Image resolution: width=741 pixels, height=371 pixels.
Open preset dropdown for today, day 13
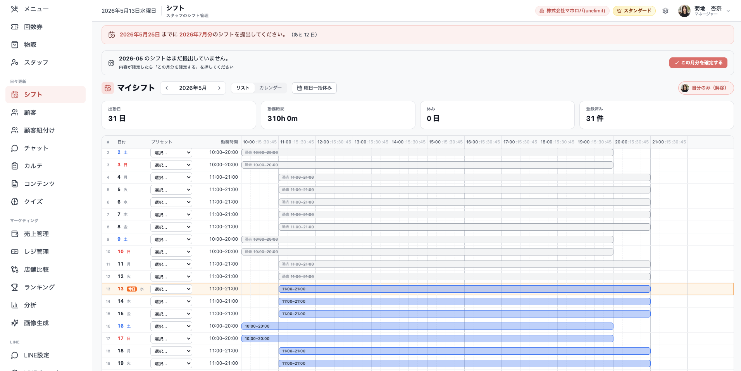[171, 289]
